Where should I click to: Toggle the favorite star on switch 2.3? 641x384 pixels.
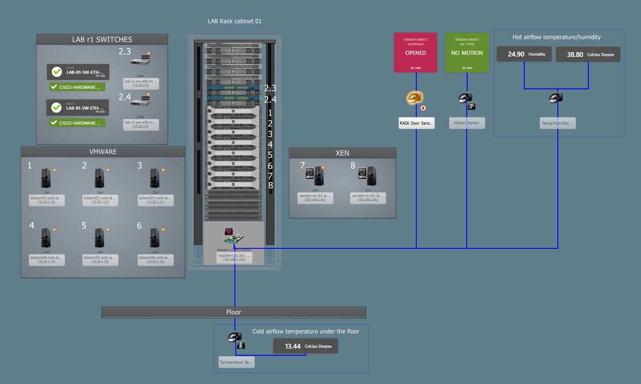[x=149, y=52]
